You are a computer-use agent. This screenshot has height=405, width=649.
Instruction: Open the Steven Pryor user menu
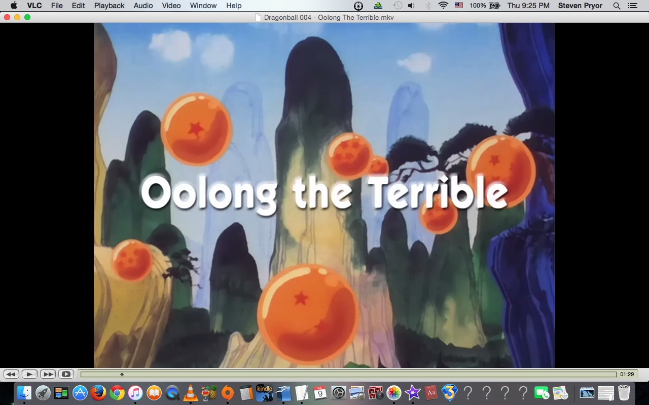pyautogui.click(x=581, y=6)
